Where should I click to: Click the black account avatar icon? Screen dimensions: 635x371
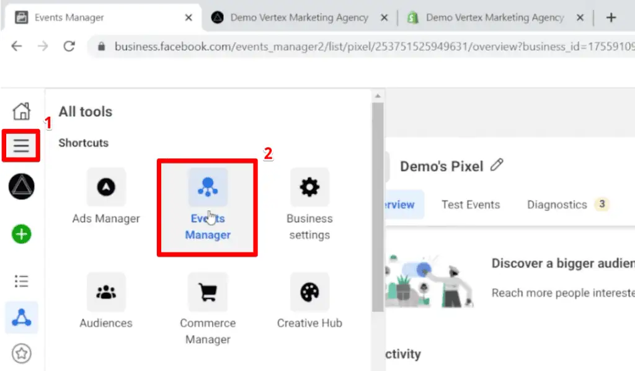click(x=21, y=187)
